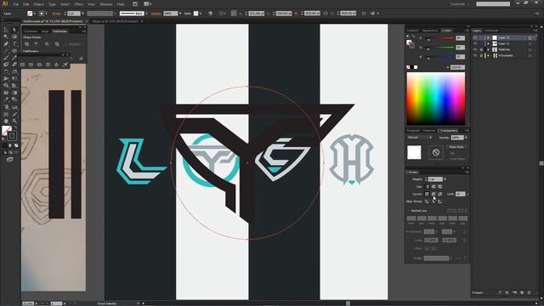544x306 pixels.
Task: Open stroke weight dropdown in Stroke panel
Action: [x=445, y=179]
